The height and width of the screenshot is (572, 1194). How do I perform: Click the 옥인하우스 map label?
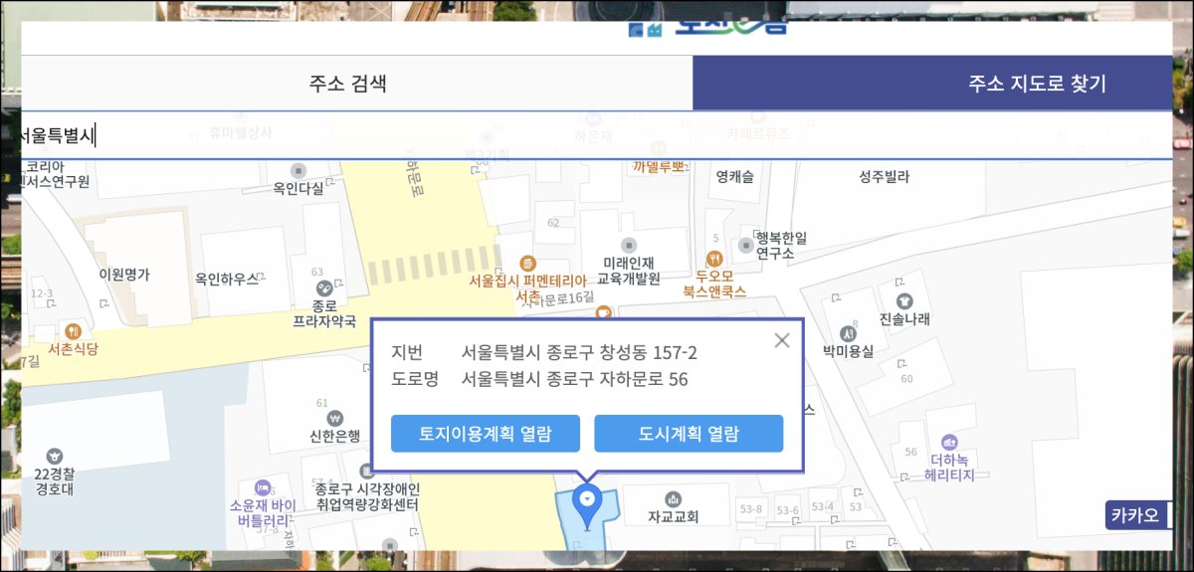227,280
